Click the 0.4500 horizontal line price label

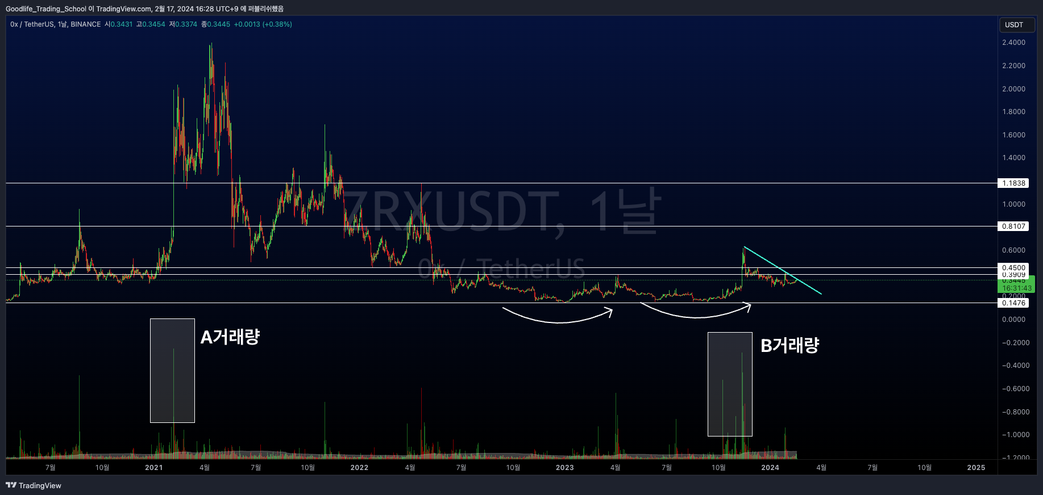coord(1013,268)
